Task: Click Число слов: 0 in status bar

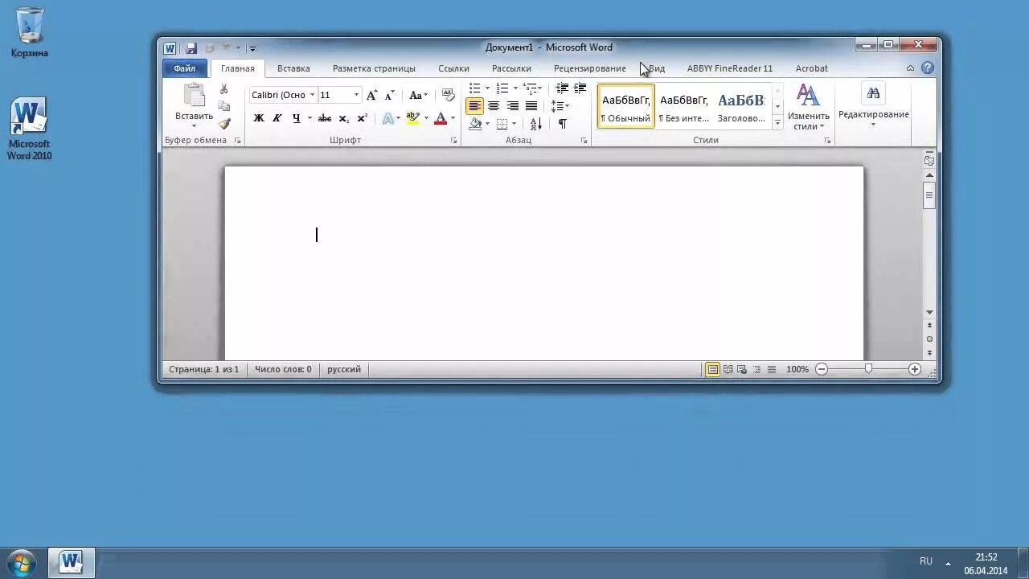Action: click(283, 369)
